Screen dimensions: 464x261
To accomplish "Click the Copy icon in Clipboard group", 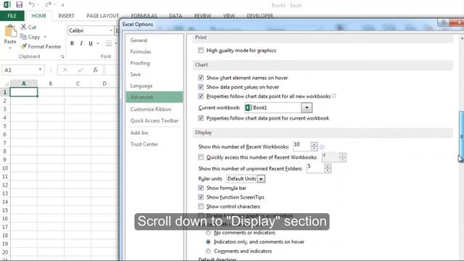I will tap(23, 37).
